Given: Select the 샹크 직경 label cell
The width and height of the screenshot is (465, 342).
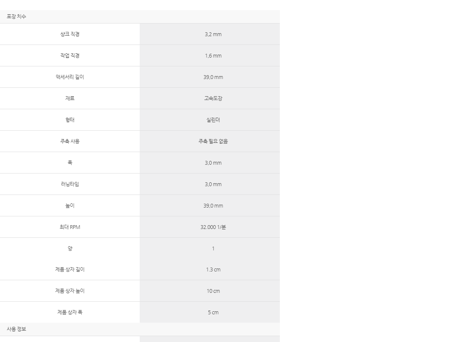Looking at the screenshot, I should pos(70,34).
